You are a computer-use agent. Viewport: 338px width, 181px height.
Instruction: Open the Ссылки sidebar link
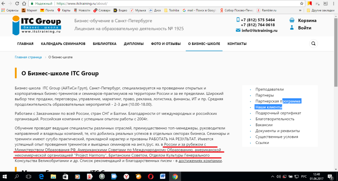click(262, 143)
